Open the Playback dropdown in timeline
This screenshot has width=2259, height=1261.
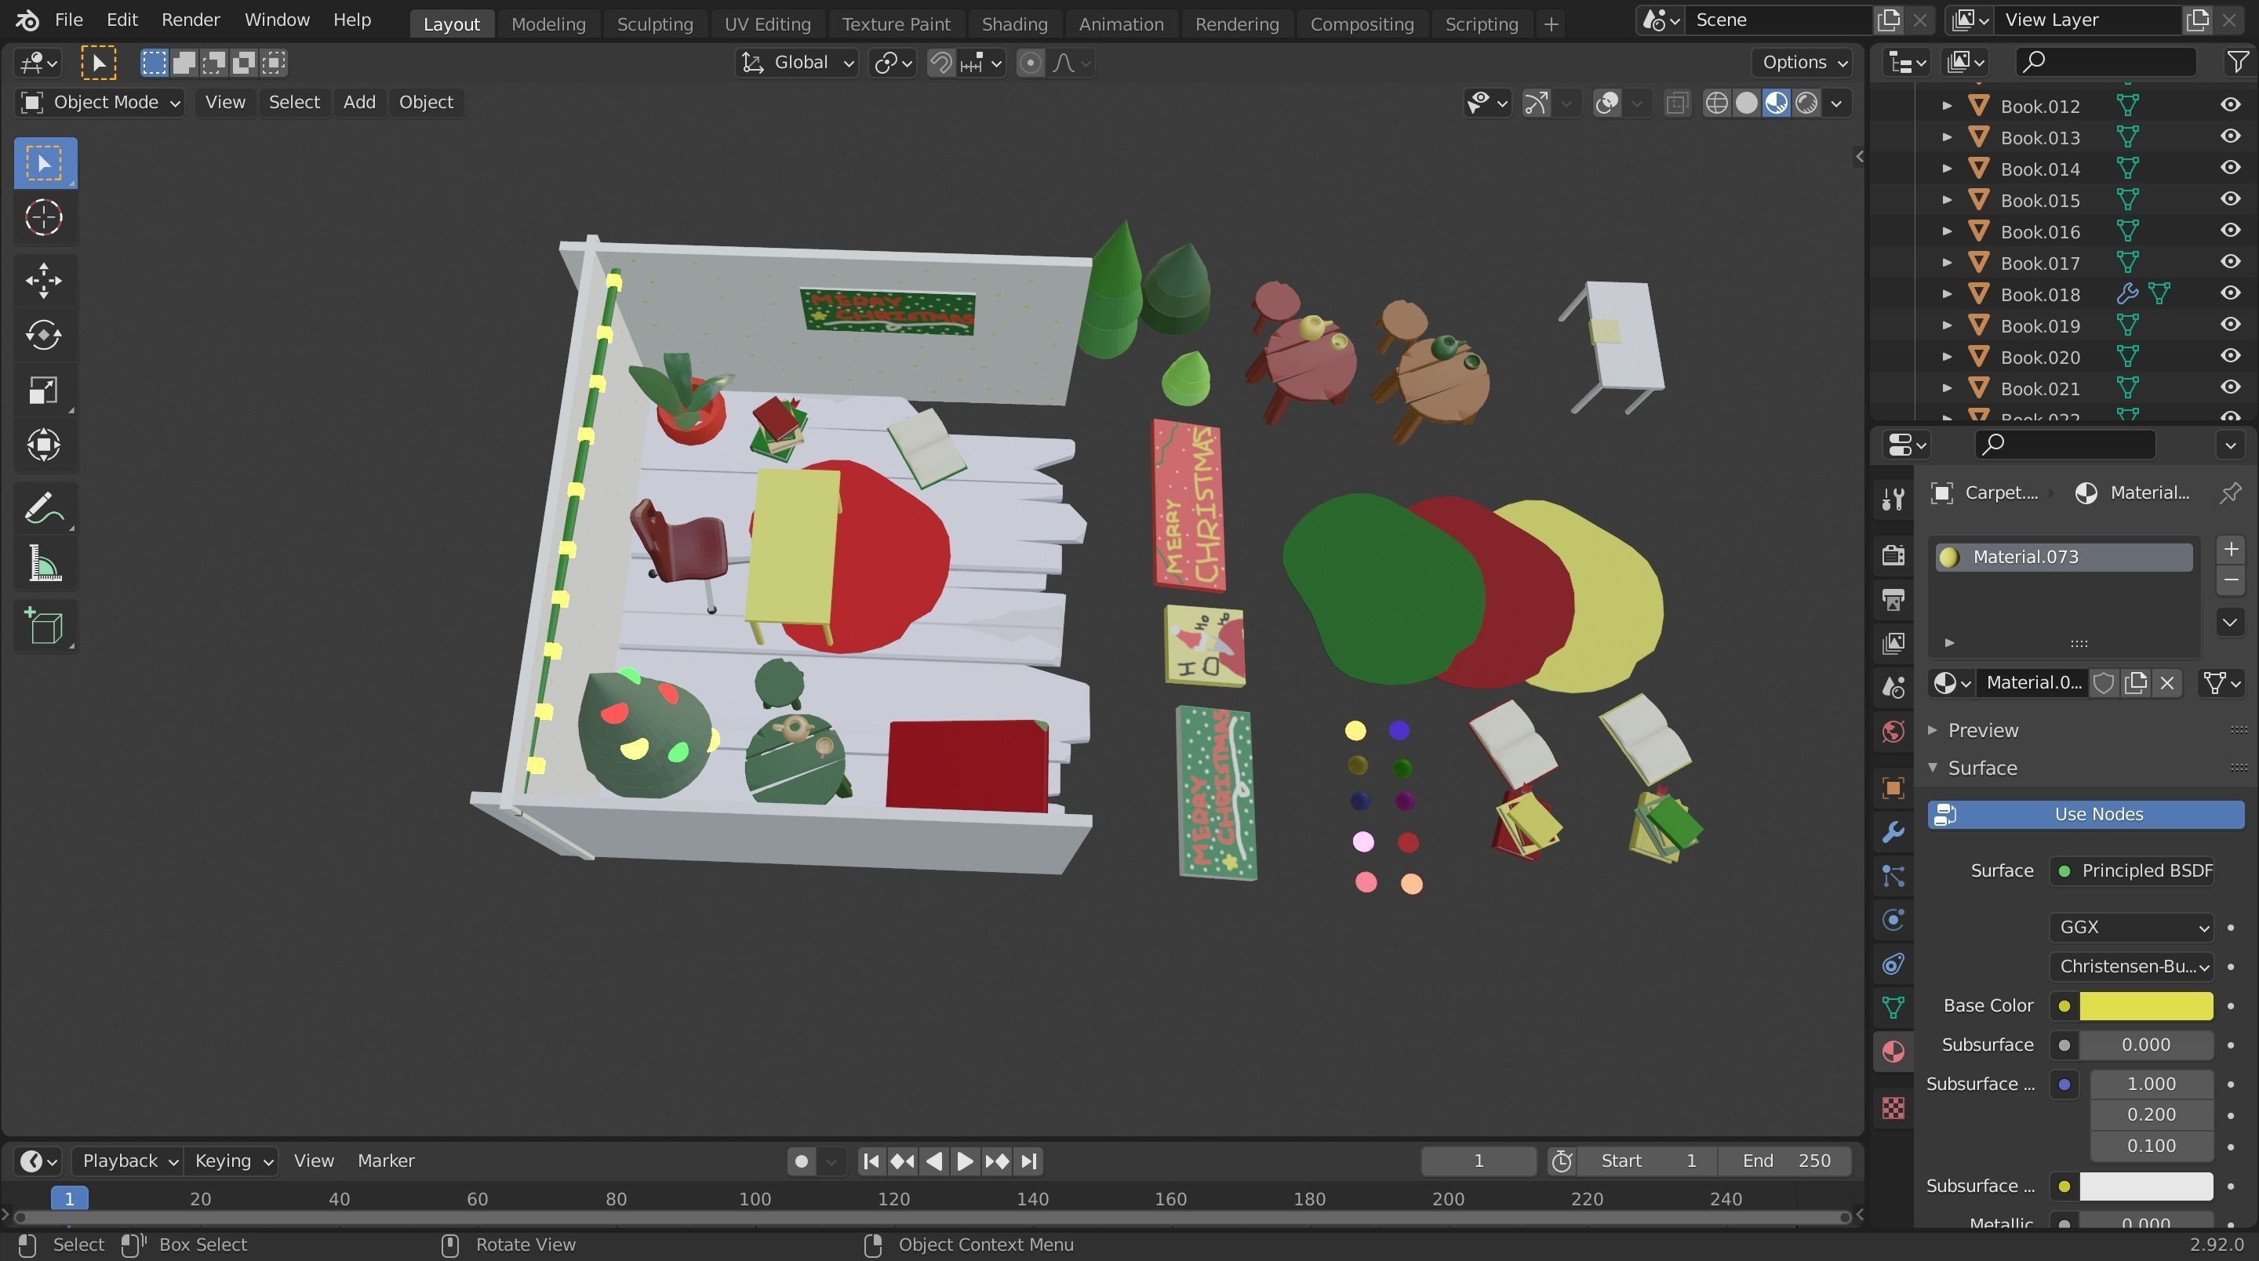click(x=128, y=1161)
